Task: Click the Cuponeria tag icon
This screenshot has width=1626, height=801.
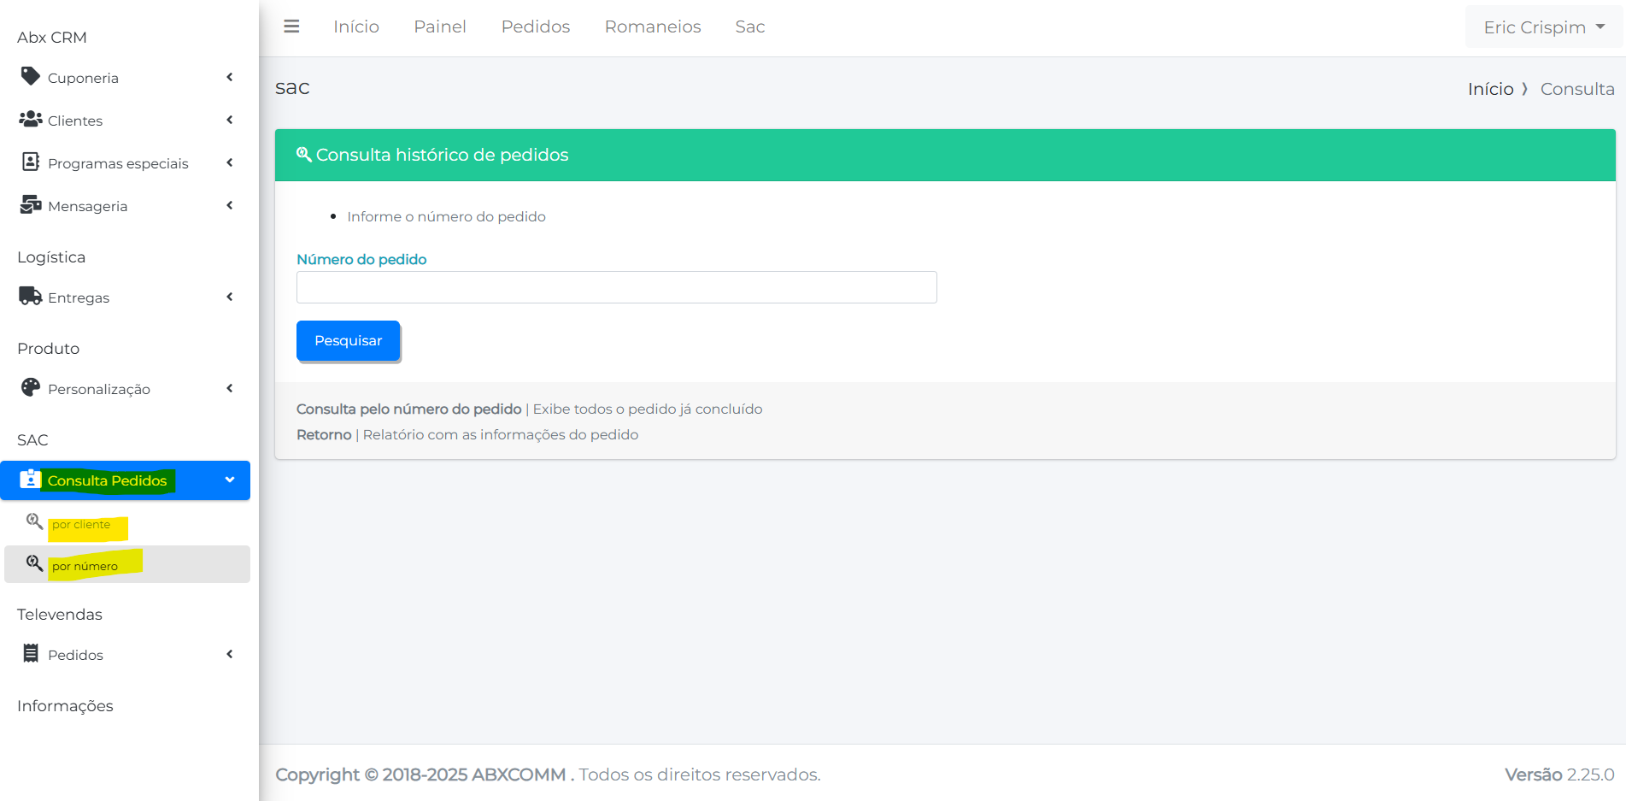Action: click(x=31, y=77)
